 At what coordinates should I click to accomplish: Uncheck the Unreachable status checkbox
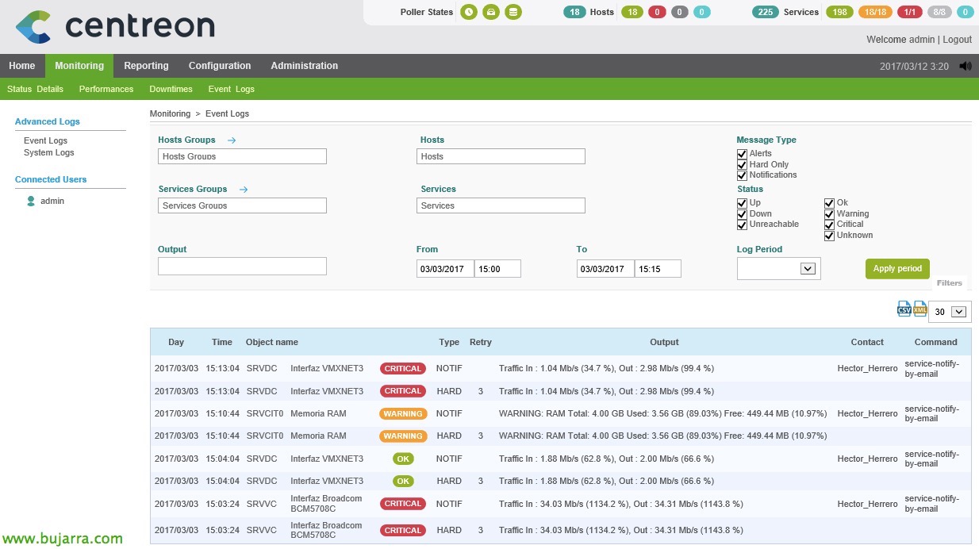point(743,225)
